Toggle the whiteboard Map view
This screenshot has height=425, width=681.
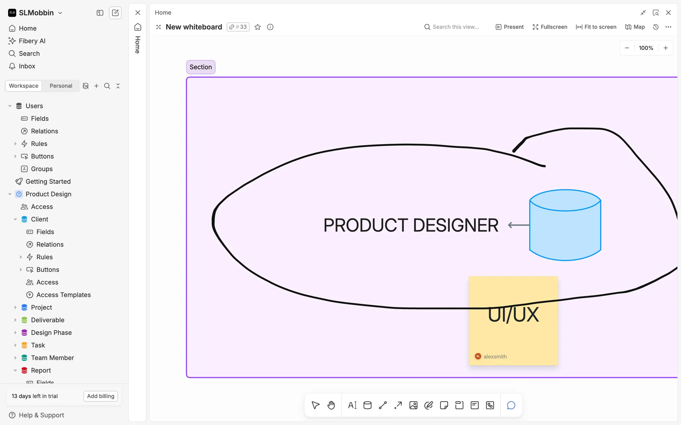(635, 27)
